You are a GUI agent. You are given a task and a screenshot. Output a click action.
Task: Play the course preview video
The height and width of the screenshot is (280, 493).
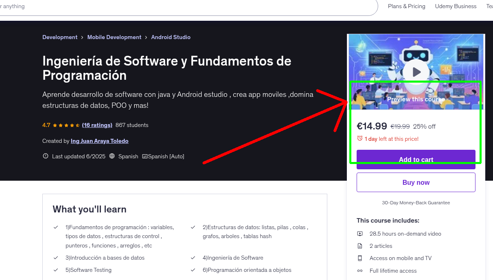point(416,72)
